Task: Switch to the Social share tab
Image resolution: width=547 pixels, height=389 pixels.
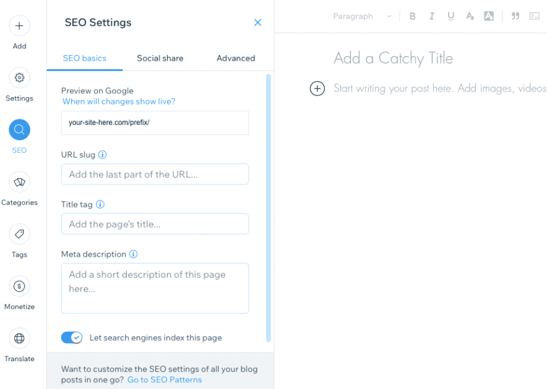Action: pyautogui.click(x=160, y=58)
